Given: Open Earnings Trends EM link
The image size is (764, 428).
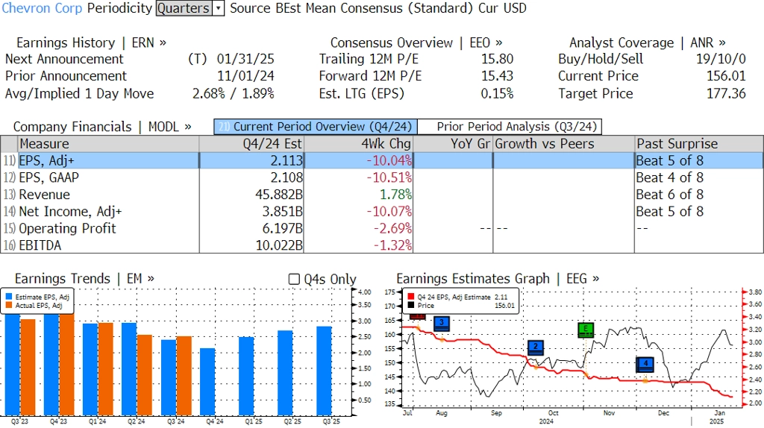Looking at the screenshot, I should (x=84, y=279).
